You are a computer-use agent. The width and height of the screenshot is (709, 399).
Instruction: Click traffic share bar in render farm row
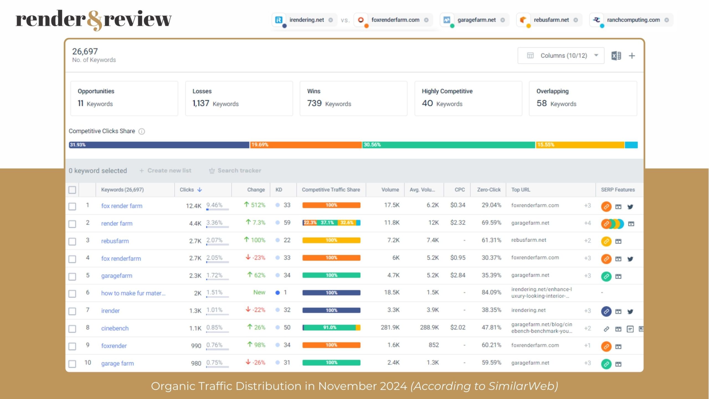pos(331,223)
